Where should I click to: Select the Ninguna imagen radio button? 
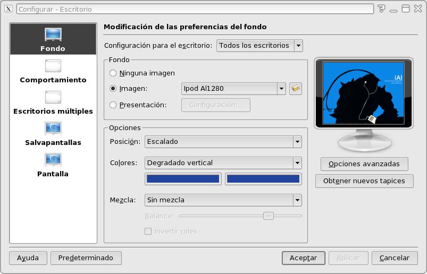113,73
